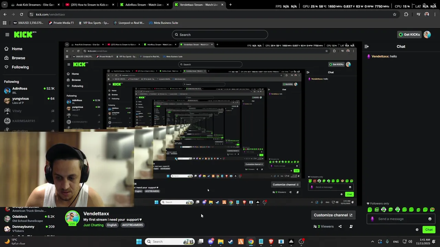This screenshot has width=440, height=247.
Task: Open Brave browser from the taskbar
Action: click(271, 242)
